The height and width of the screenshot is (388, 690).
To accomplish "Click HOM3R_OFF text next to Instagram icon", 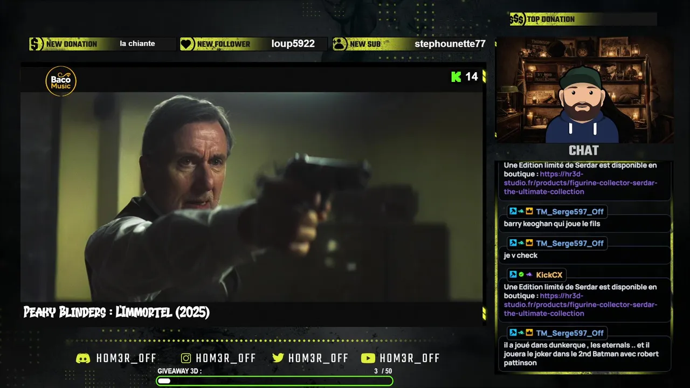I will 226,358.
